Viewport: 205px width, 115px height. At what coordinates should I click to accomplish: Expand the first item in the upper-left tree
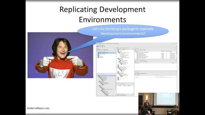[x=97, y=53]
